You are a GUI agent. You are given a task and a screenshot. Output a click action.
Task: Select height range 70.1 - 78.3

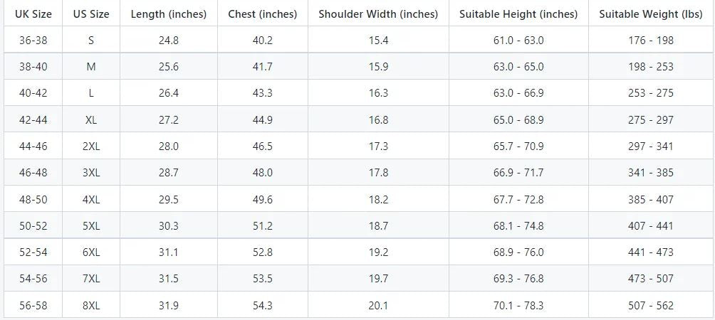518,306
